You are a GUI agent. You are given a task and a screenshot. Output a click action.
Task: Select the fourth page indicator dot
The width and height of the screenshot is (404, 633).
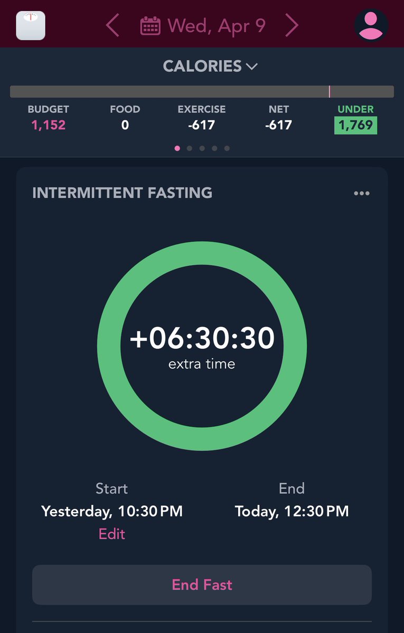pyautogui.click(x=214, y=148)
